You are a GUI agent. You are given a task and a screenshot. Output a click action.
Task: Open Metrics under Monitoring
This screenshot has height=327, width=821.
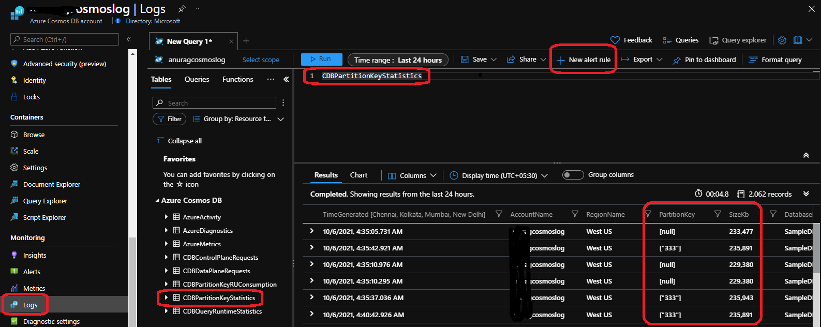34,288
